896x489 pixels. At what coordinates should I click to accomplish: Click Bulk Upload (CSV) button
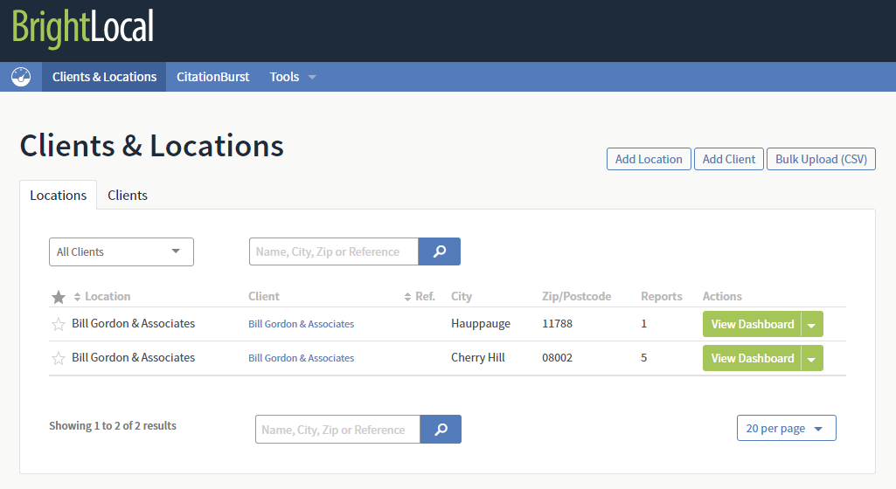click(821, 159)
